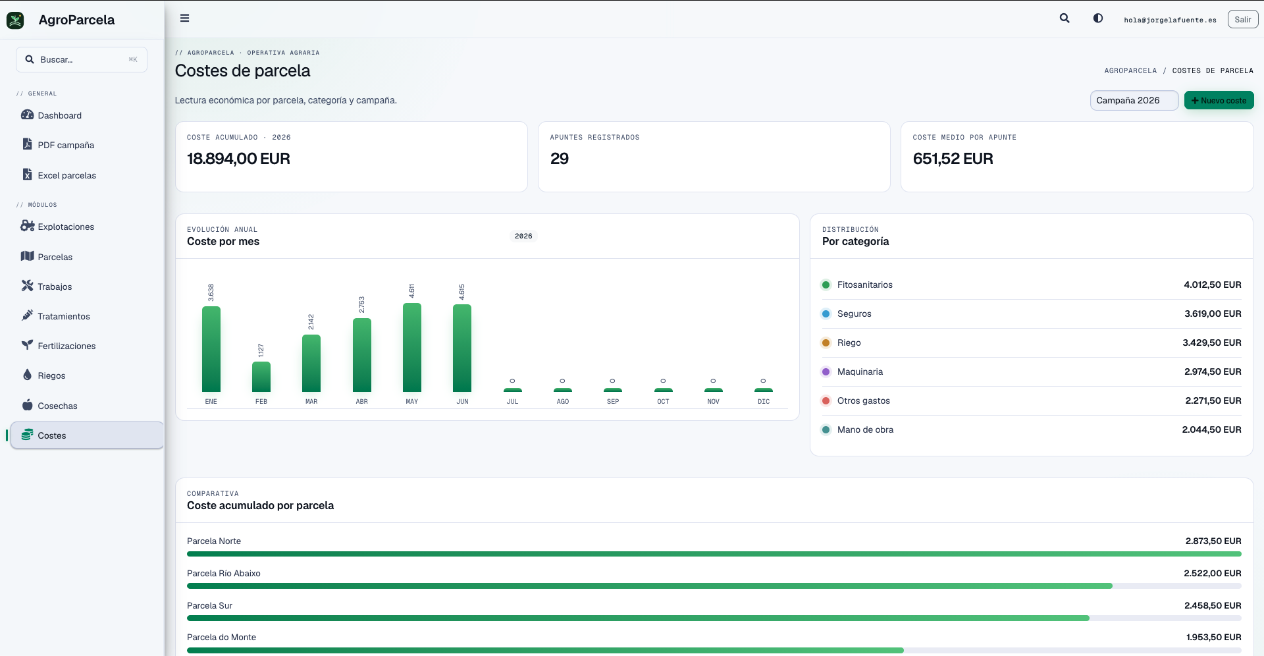Click the Cosechas apple icon
1264x656 pixels.
pos(27,405)
